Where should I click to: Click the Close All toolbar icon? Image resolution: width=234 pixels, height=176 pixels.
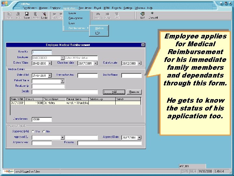point(153,15)
